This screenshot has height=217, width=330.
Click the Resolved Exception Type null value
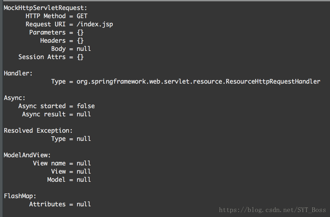(84, 139)
